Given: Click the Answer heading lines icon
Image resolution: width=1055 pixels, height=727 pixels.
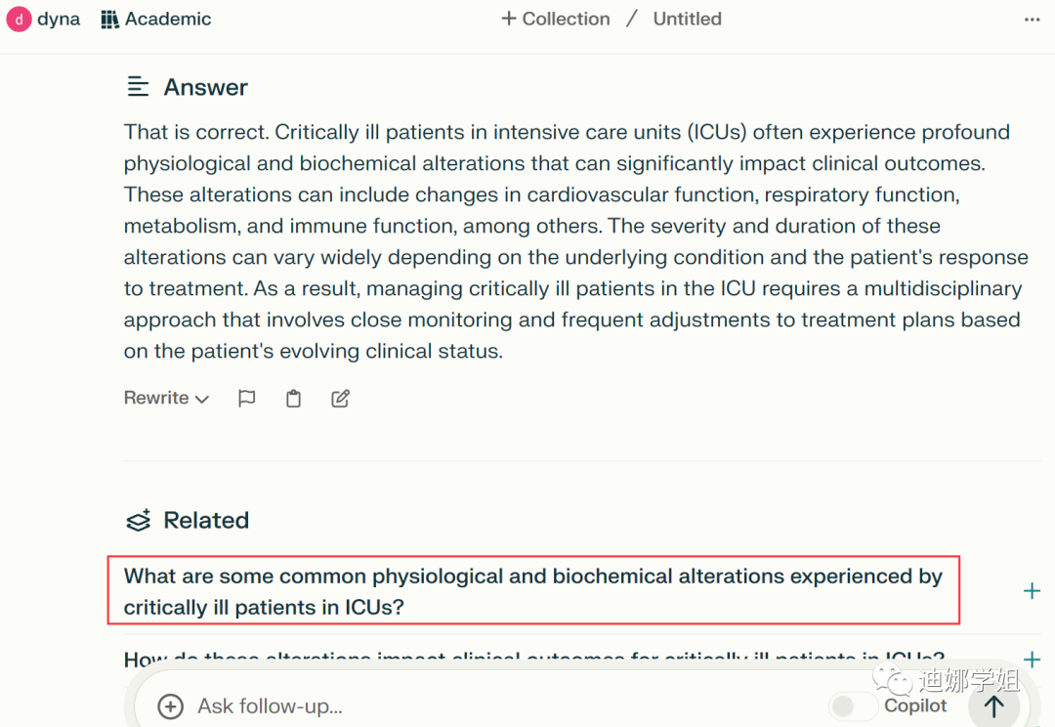Looking at the screenshot, I should [138, 88].
